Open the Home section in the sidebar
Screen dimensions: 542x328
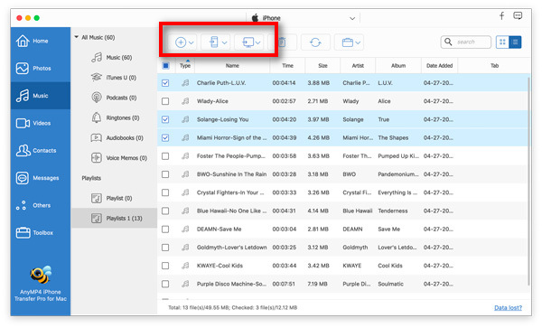40,41
